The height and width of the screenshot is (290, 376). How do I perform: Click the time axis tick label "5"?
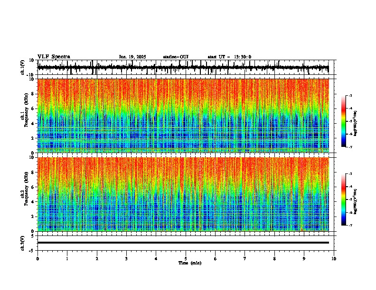click(186, 259)
